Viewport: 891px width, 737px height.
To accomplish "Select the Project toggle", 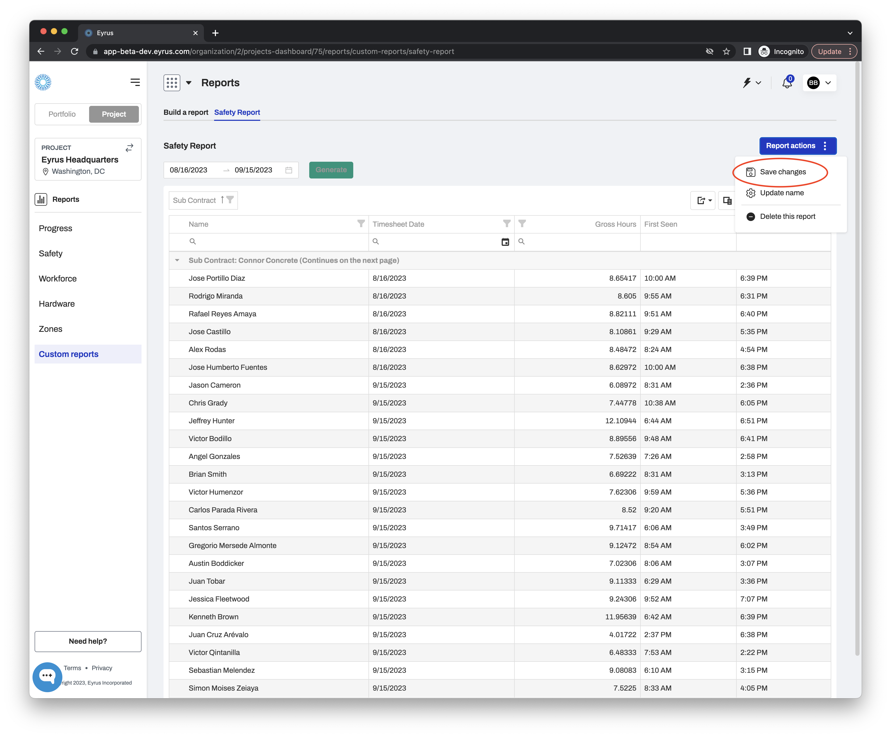I will pyautogui.click(x=114, y=114).
